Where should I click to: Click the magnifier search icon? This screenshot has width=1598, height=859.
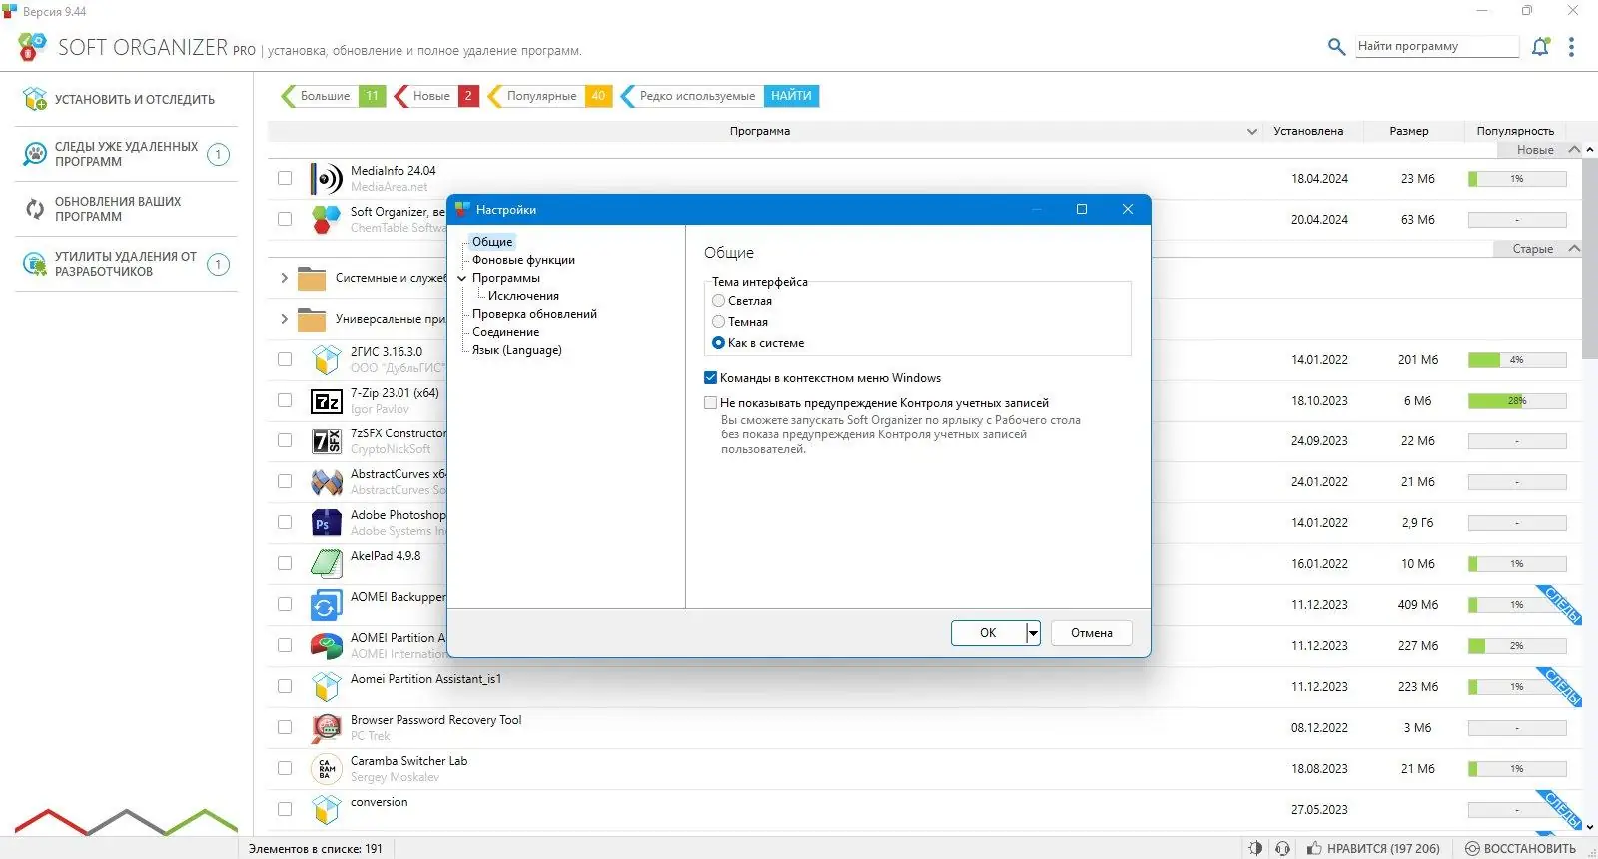[1336, 46]
